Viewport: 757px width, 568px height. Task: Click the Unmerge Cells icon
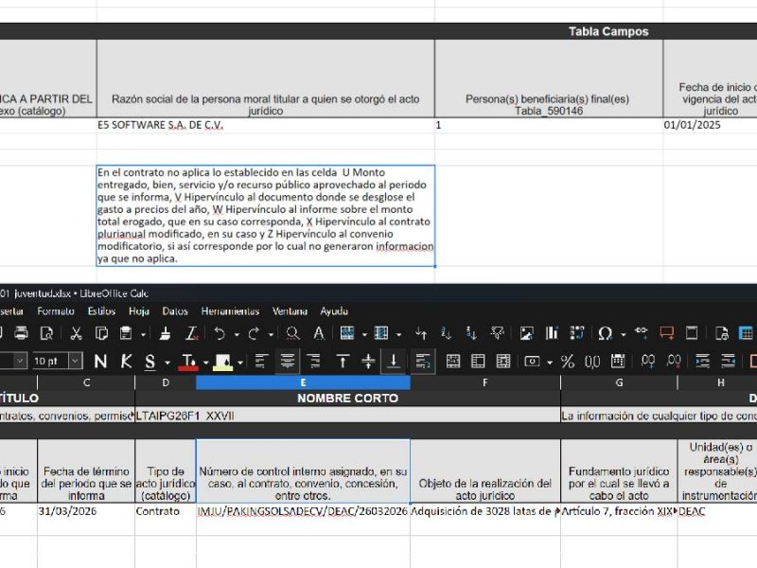(x=503, y=362)
